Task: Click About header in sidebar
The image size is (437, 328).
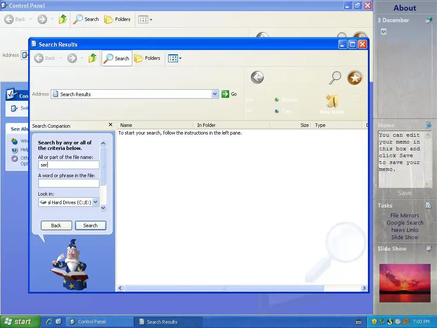Action: click(405, 8)
